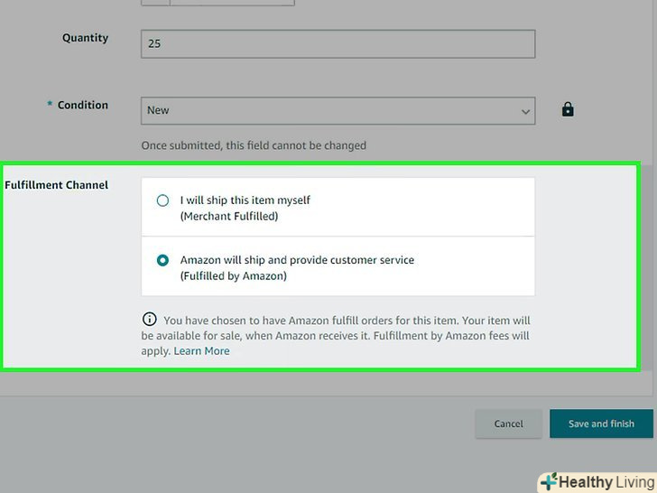Focus the Quantity input field
The height and width of the screenshot is (493, 657).
[x=338, y=43]
